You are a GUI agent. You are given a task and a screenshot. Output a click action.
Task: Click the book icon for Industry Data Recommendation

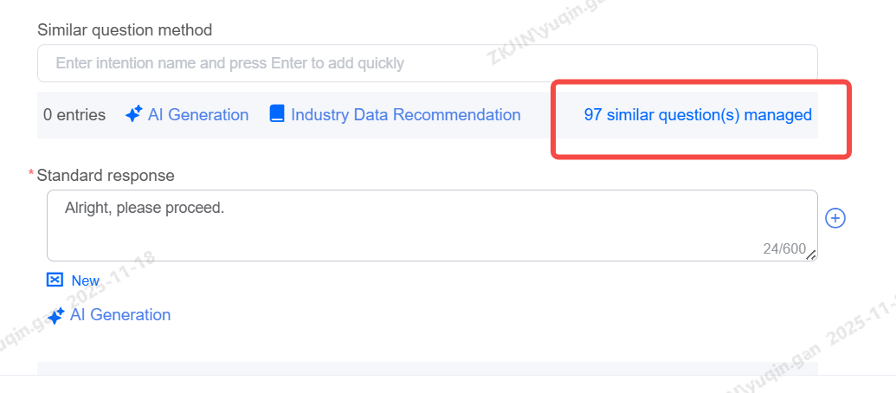[x=277, y=114]
